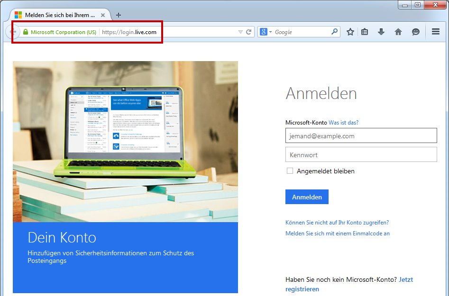Expand the URL history dropdown arrow
This screenshot has height=296, width=449.
click(240, 32)
